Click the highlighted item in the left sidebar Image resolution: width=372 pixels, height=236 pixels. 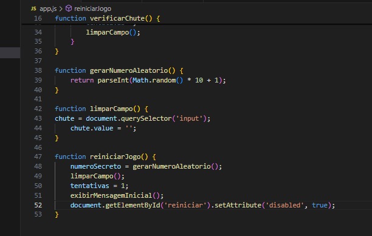[x=10, y=53]
